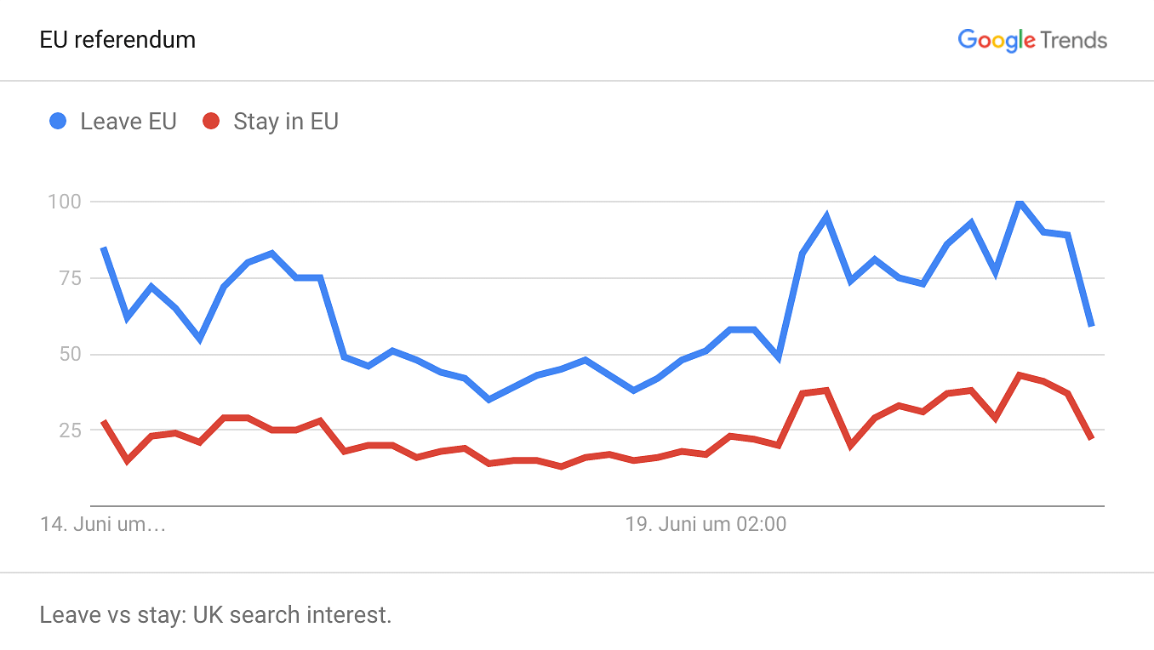Click the 50 y-axis label

pyautogui.click(x=71, y=354)
